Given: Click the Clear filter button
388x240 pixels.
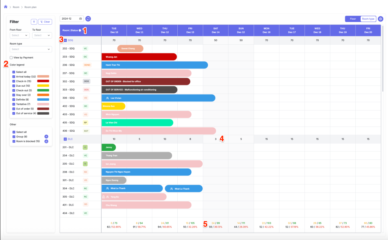Looking at the screenshot, I should (45, 22).
